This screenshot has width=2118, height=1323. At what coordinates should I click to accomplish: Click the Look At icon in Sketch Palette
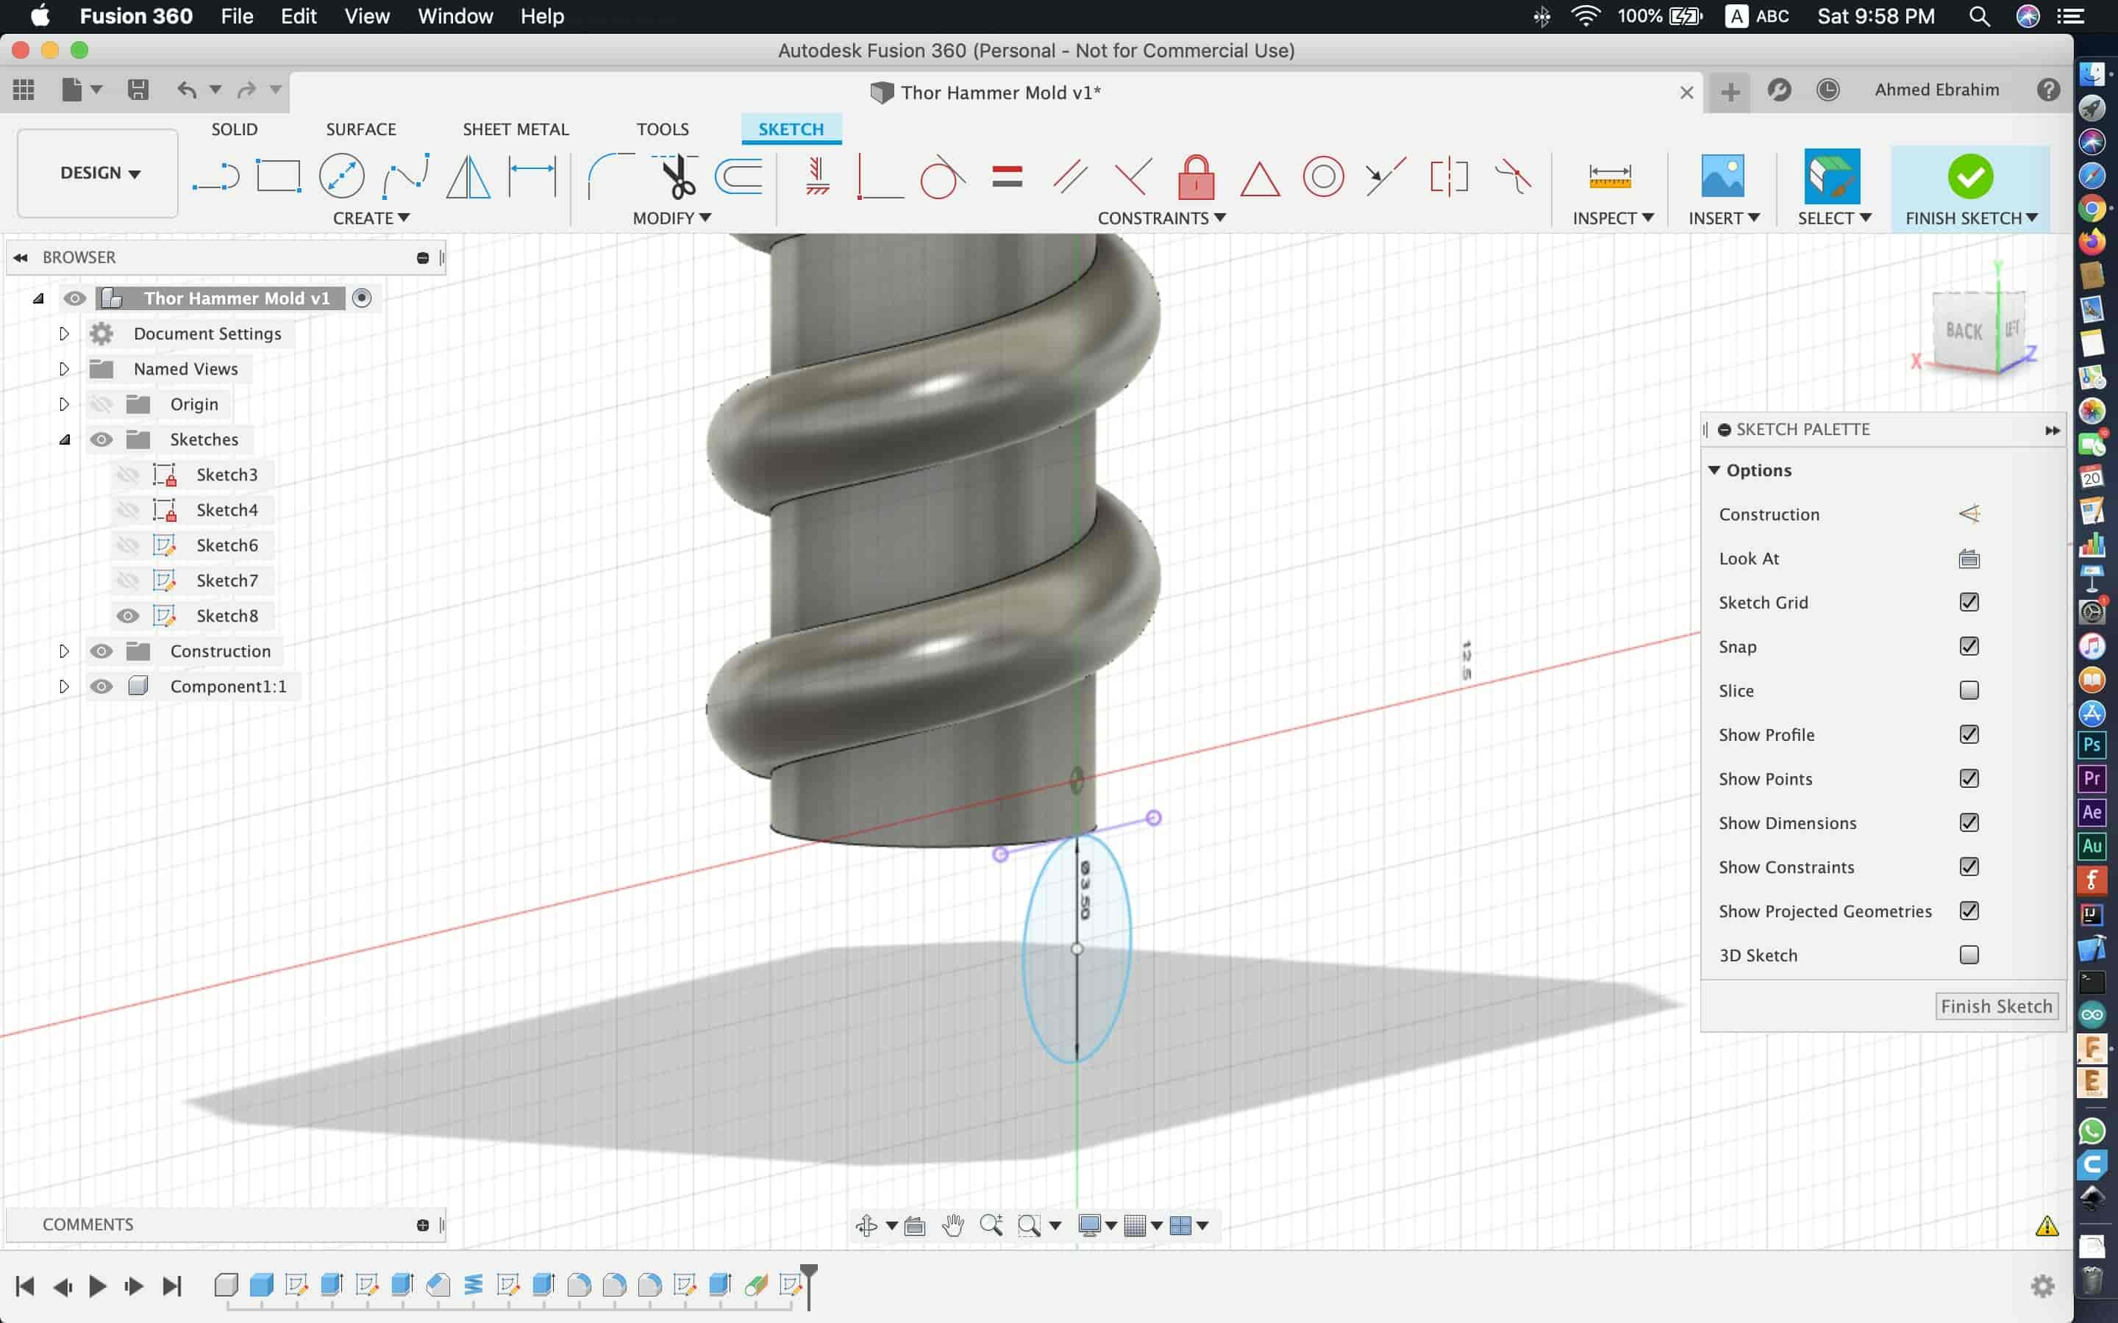click(1969, 559)
